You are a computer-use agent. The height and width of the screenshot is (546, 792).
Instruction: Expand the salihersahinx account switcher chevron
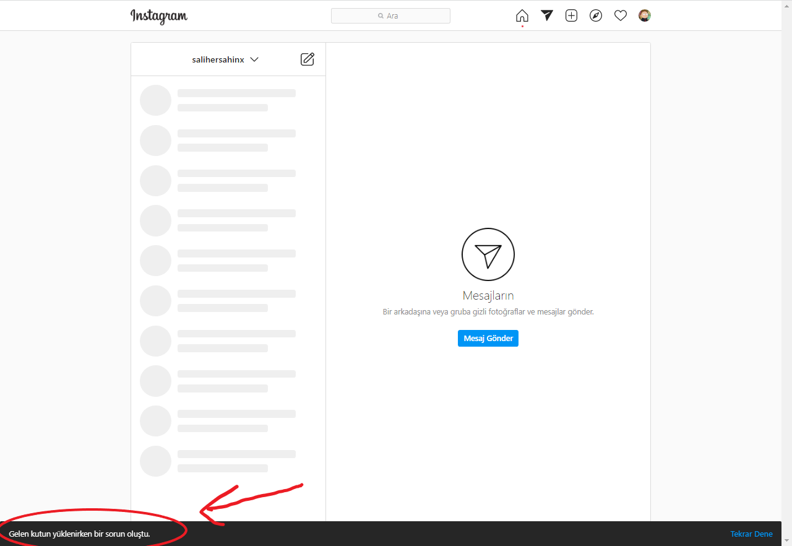[254, 59]
